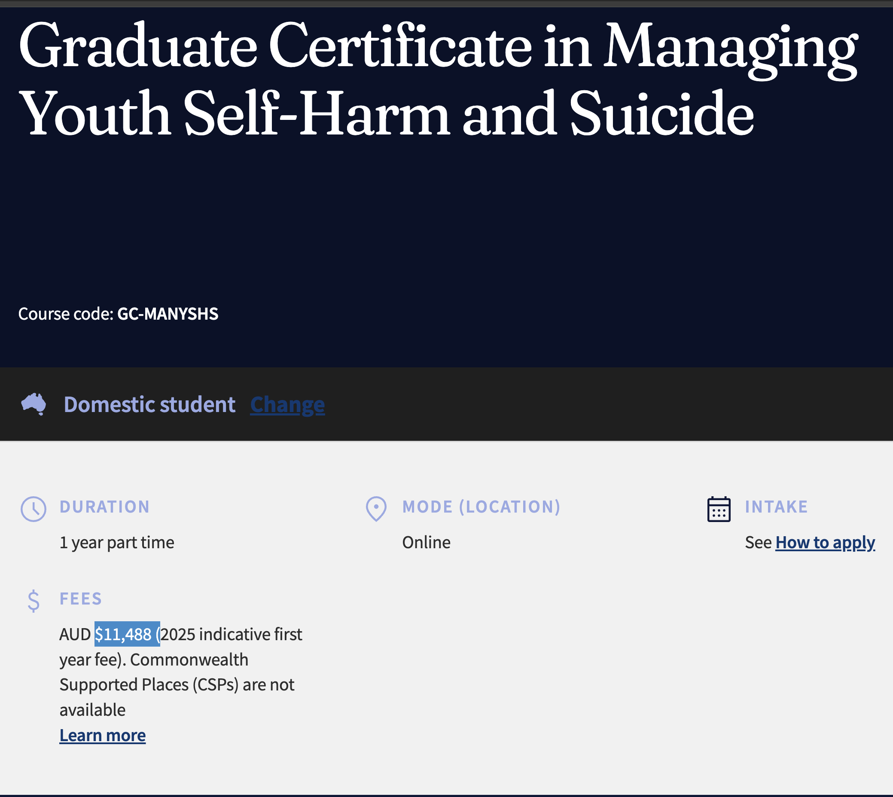Click the MODE (LOCATION) heading

tap(482, 507)
